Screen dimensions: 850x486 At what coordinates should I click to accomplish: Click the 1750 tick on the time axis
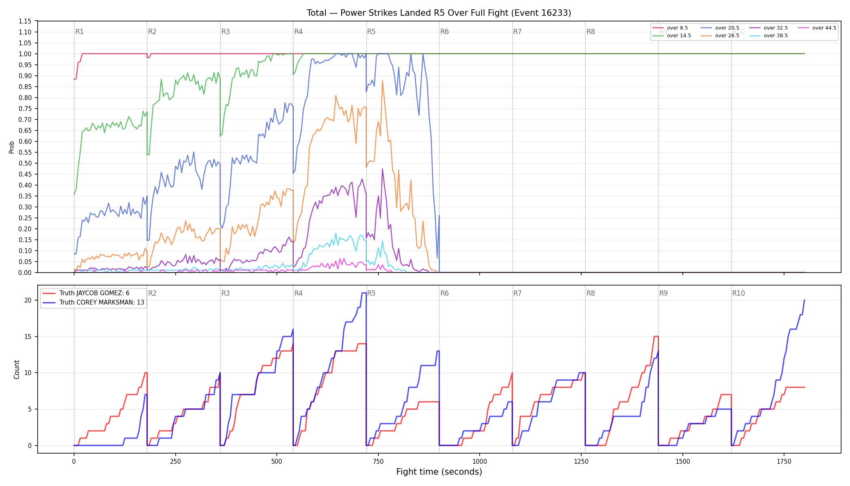[784, 461]
